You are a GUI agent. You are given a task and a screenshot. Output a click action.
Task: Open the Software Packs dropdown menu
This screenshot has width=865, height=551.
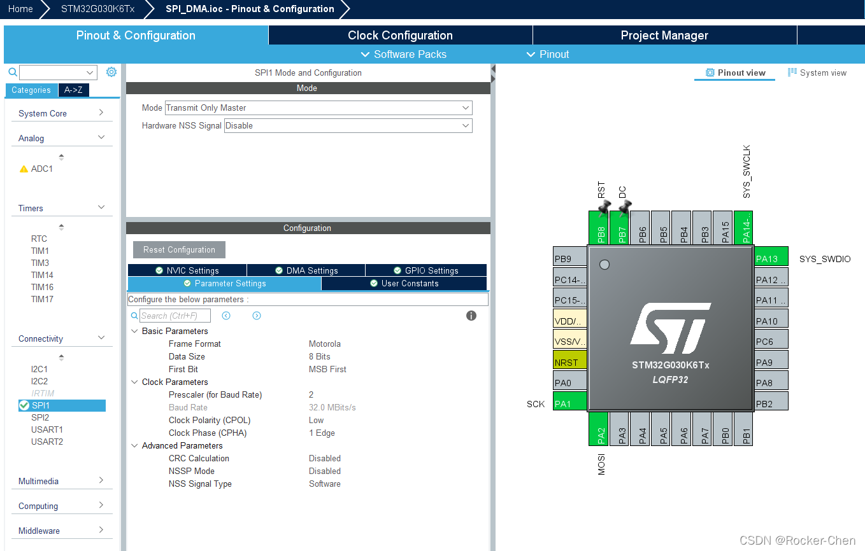point(404,54)
